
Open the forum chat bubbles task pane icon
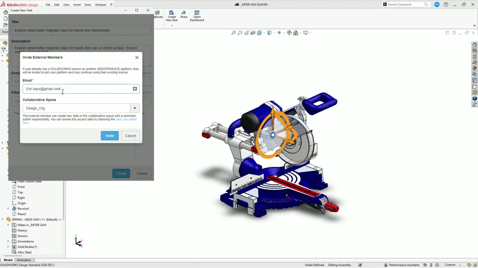[475, 74]
